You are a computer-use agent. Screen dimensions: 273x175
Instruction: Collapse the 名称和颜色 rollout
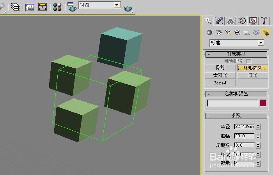[x=236, y=94]
